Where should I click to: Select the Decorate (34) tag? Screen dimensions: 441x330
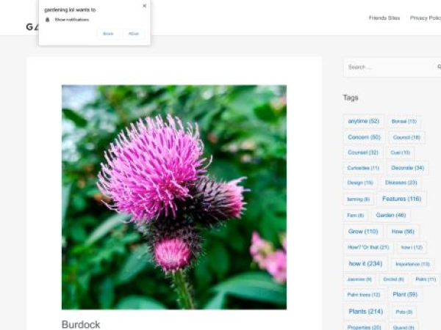407,168
